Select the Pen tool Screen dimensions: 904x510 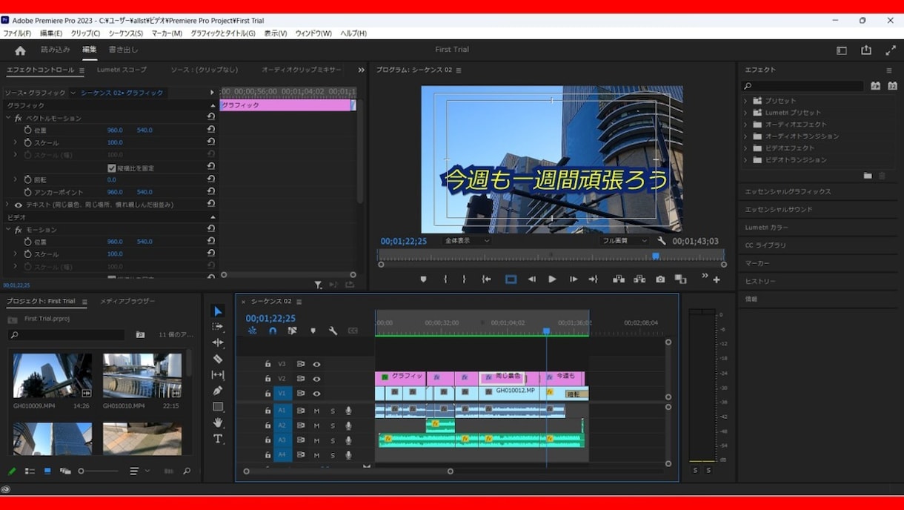[218, 391]
